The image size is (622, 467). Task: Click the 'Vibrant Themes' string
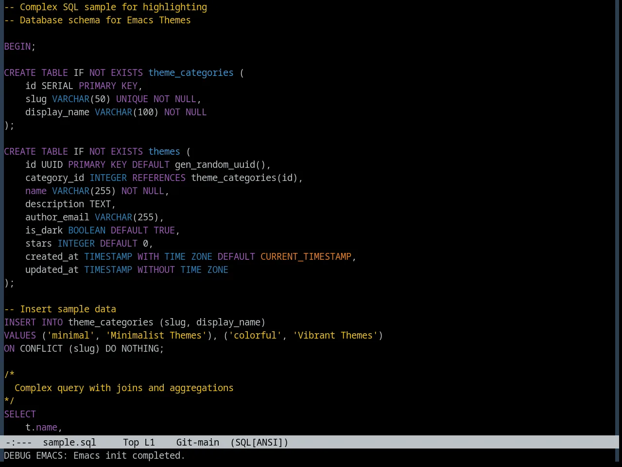335,335
